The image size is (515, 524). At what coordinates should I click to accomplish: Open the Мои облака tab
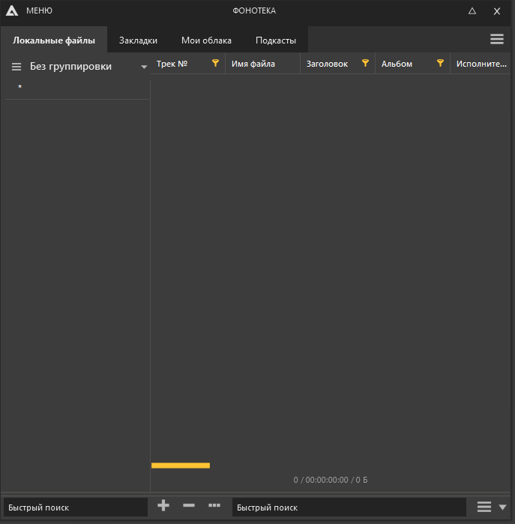point(206,40)
